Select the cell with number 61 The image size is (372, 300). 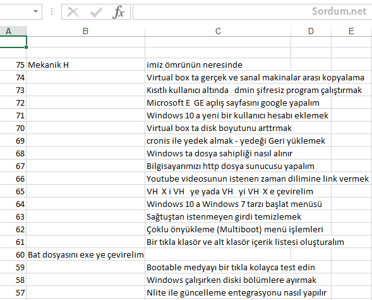tap(13, 242)
